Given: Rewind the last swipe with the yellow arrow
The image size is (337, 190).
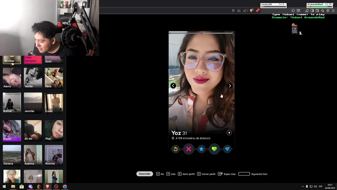Looking at the screenshot, I should [x=176, y=149].
